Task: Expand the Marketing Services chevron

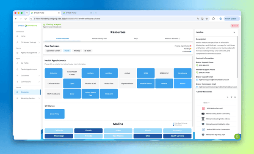Action: (x=39, y=98)
